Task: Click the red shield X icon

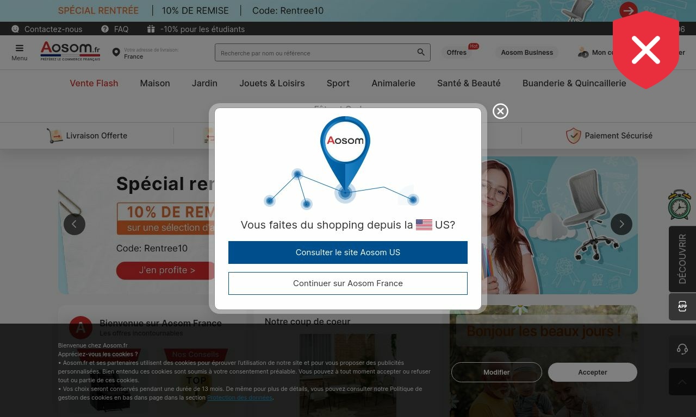Action: (x=645, y=50)
